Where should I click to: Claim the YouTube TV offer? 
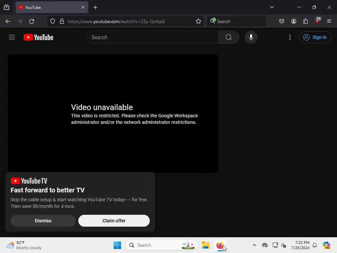click(114, 221)
